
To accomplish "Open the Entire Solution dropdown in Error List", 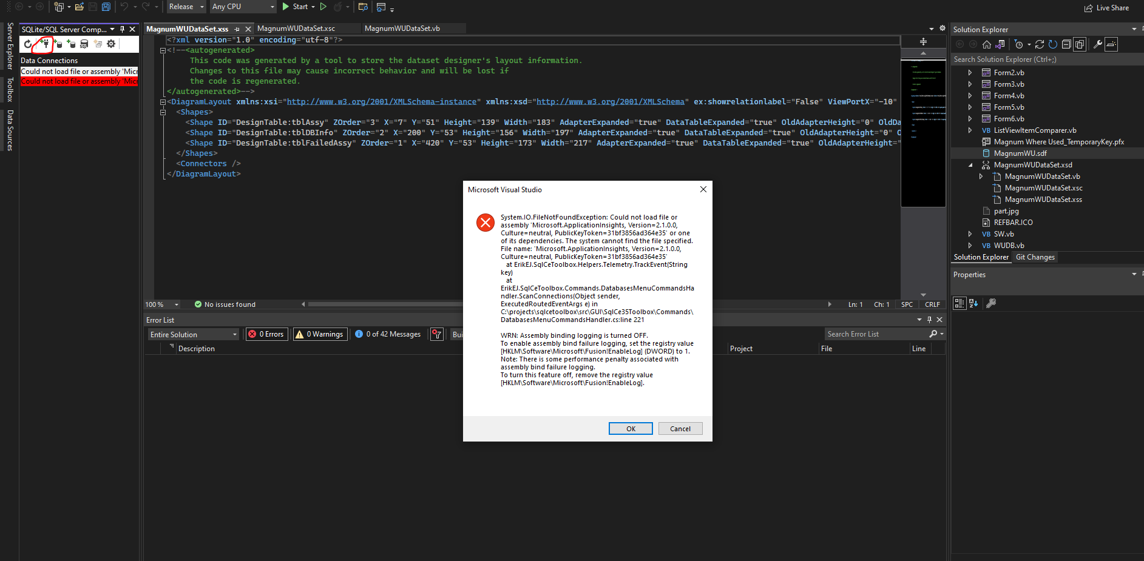I will coord(193,334).
